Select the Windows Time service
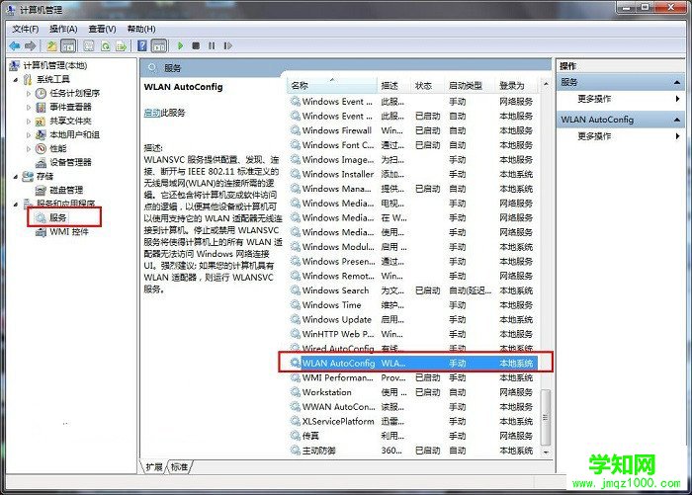This screenshot has width=692, height=495. (x=331, y=305)
